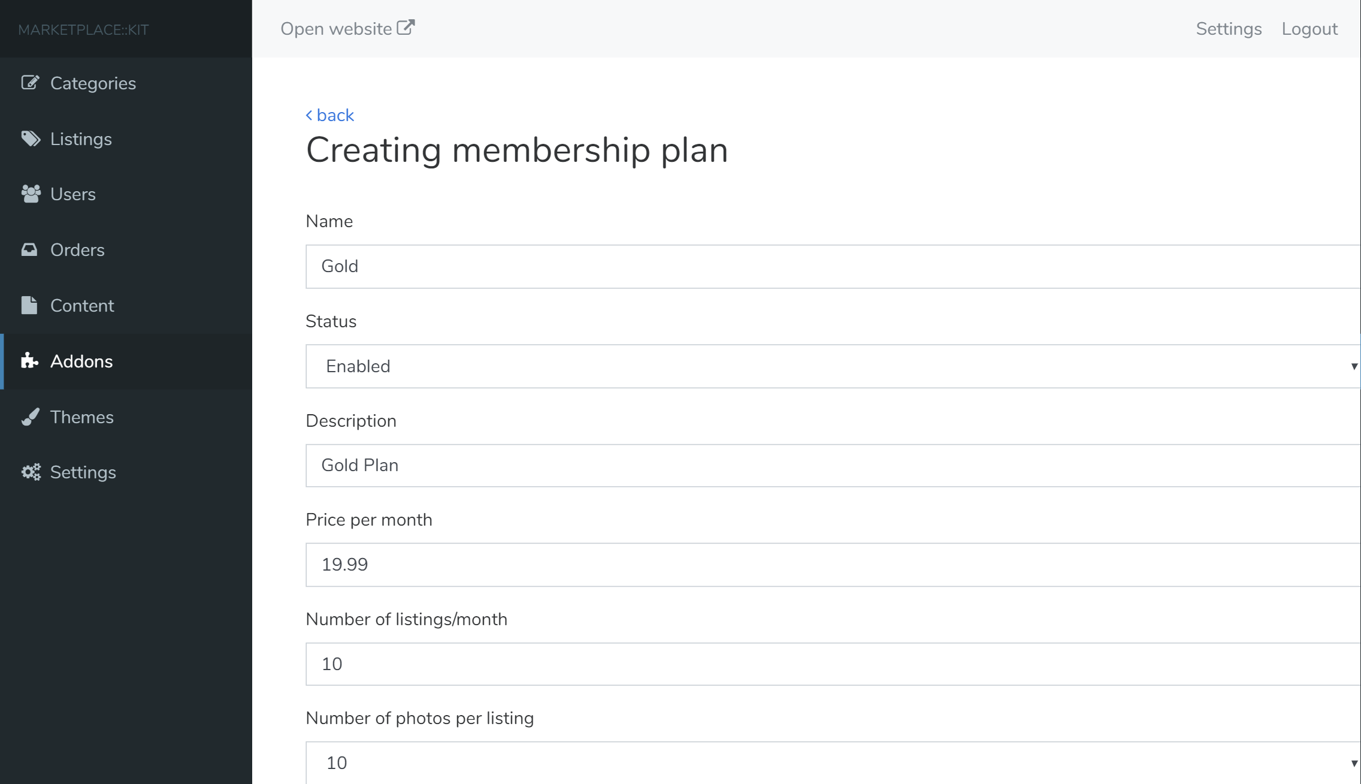Click the Content document icon
The width and height of the screenshot is (1361, 784).
[29, 306]
